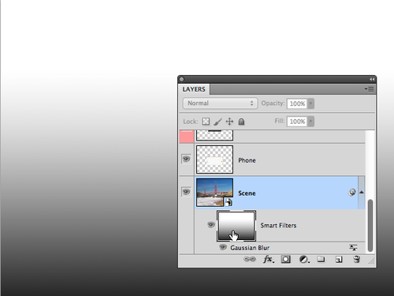Toggle Gaussian Blur filter visibility
Image resolution: width=394 pixels, height=296 pixels.
click(x=223, y=247)
